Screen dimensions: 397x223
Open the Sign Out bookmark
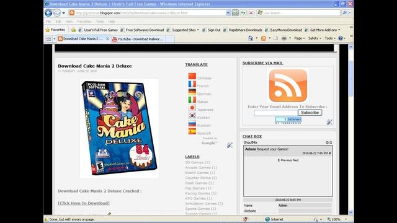(212, 30)
